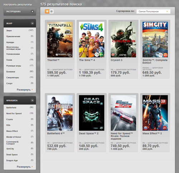Open the Самое Популярное sort dropdown
Image resolution: width=179 pixels, height=173 pixels.
153,11
